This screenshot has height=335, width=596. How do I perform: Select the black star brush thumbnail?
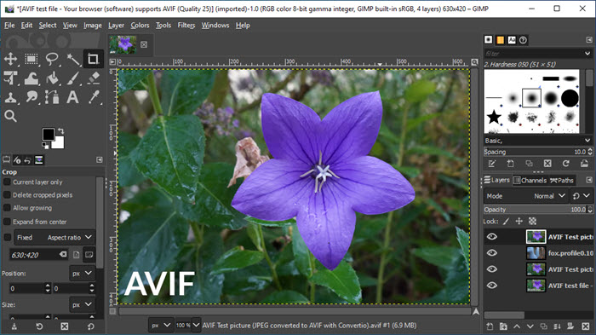tap(494, 117)
